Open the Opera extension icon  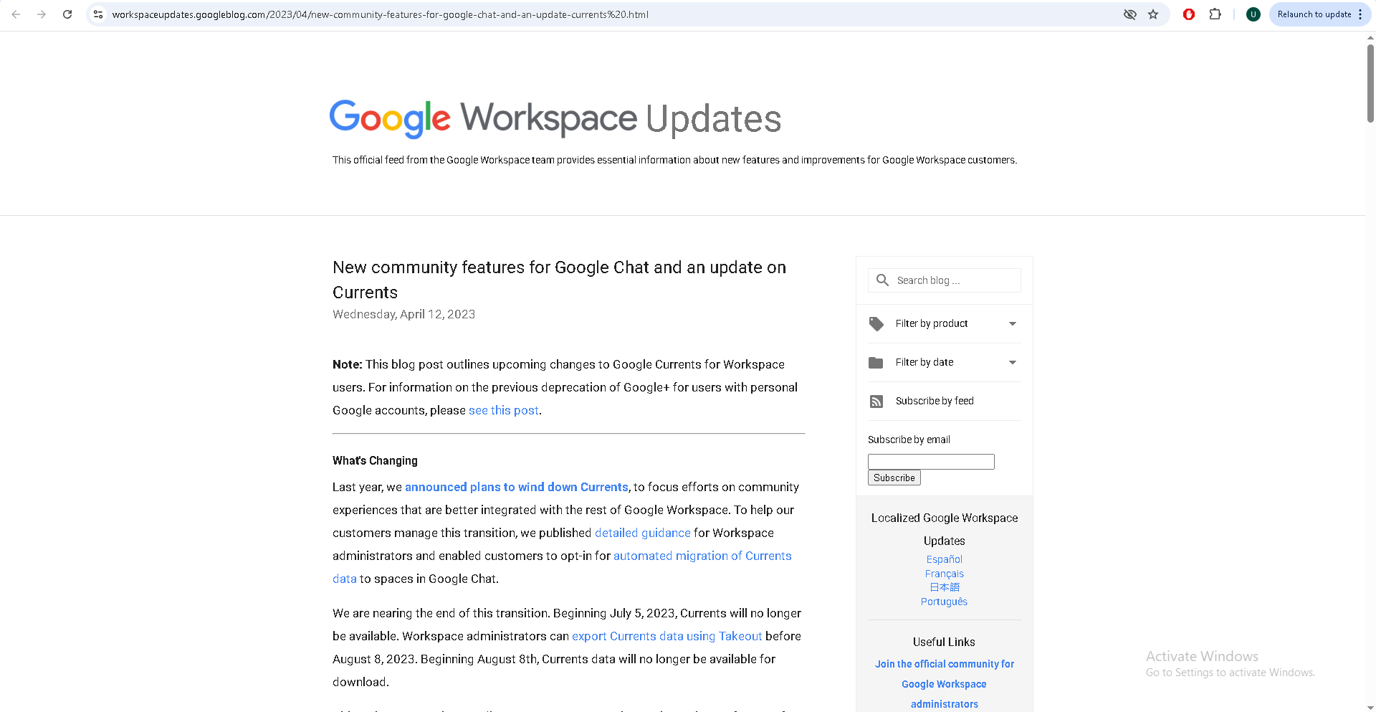tap(1189, 14)
